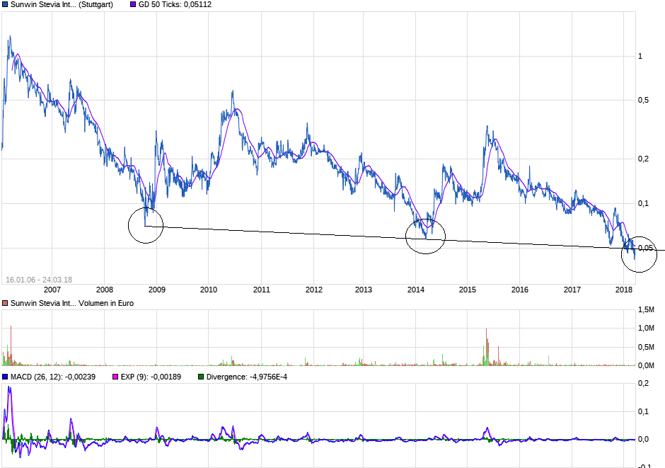Click the price peak in 2010
The image size is (665, 468).
pyautogui.click(x=233, y=93)
